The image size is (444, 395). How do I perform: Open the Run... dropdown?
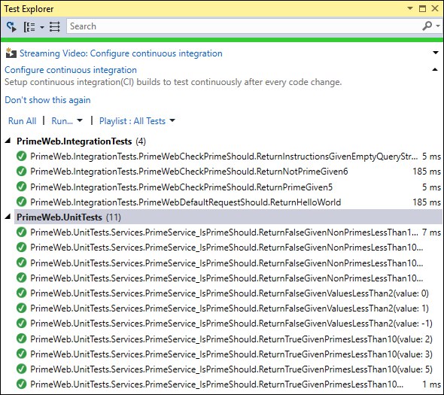tap(67, 121)
